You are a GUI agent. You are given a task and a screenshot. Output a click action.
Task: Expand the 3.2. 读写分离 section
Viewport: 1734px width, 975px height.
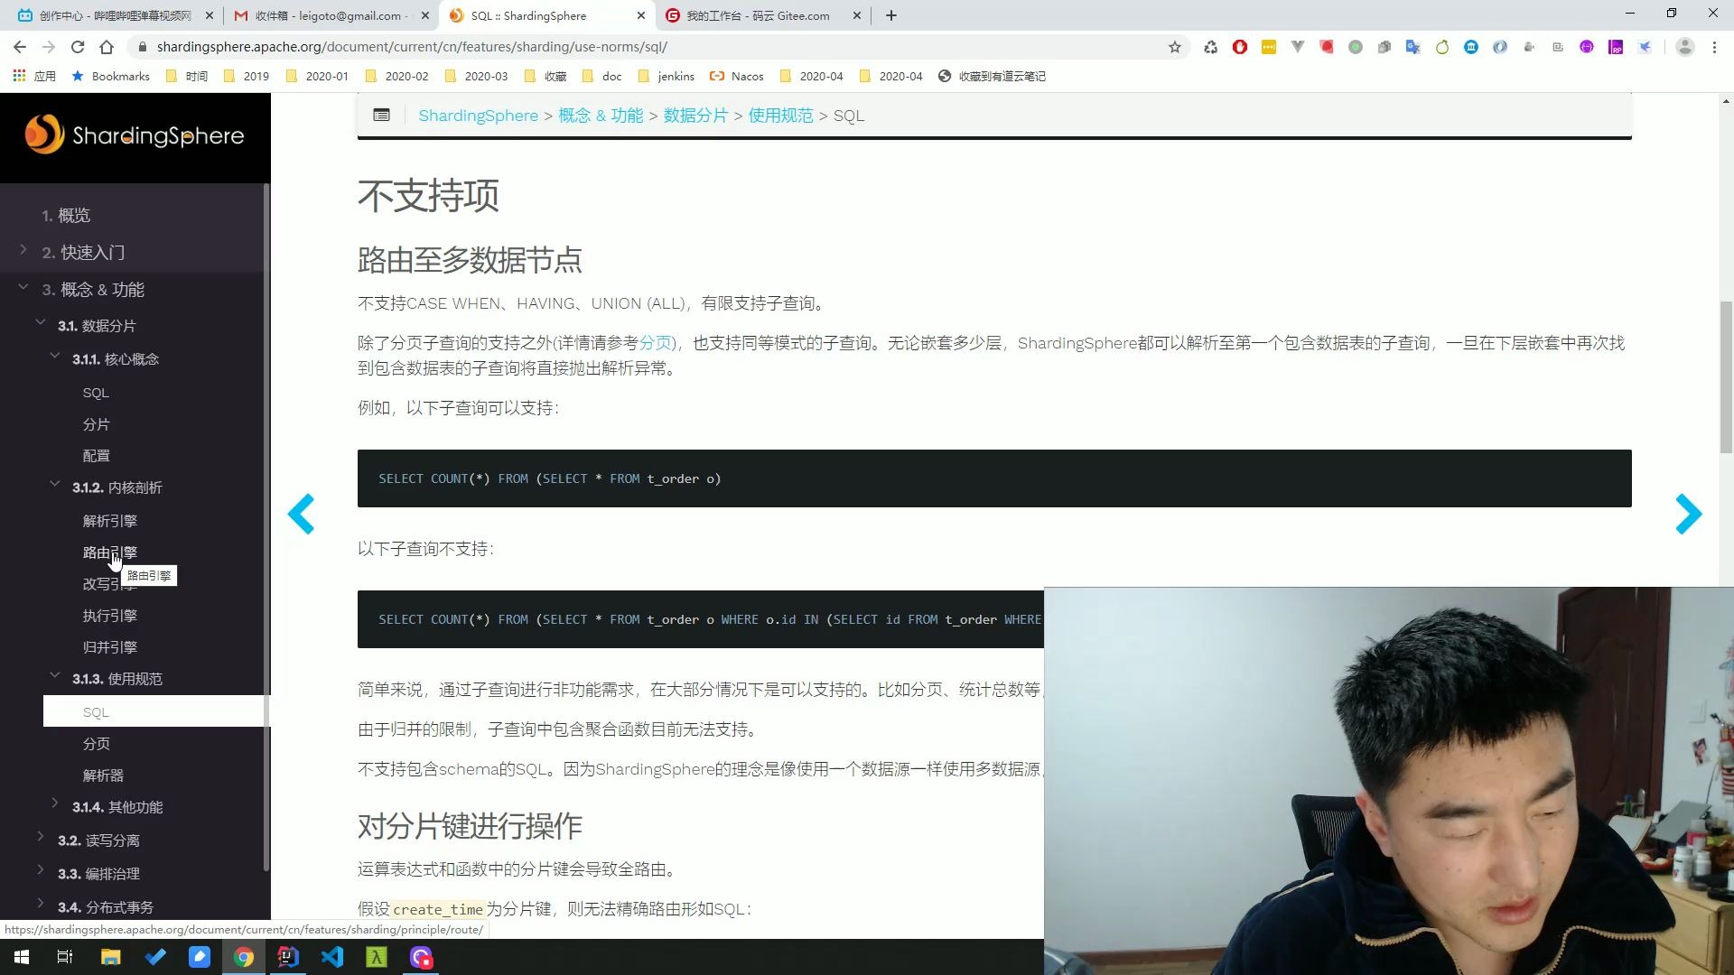click(41, 838)
